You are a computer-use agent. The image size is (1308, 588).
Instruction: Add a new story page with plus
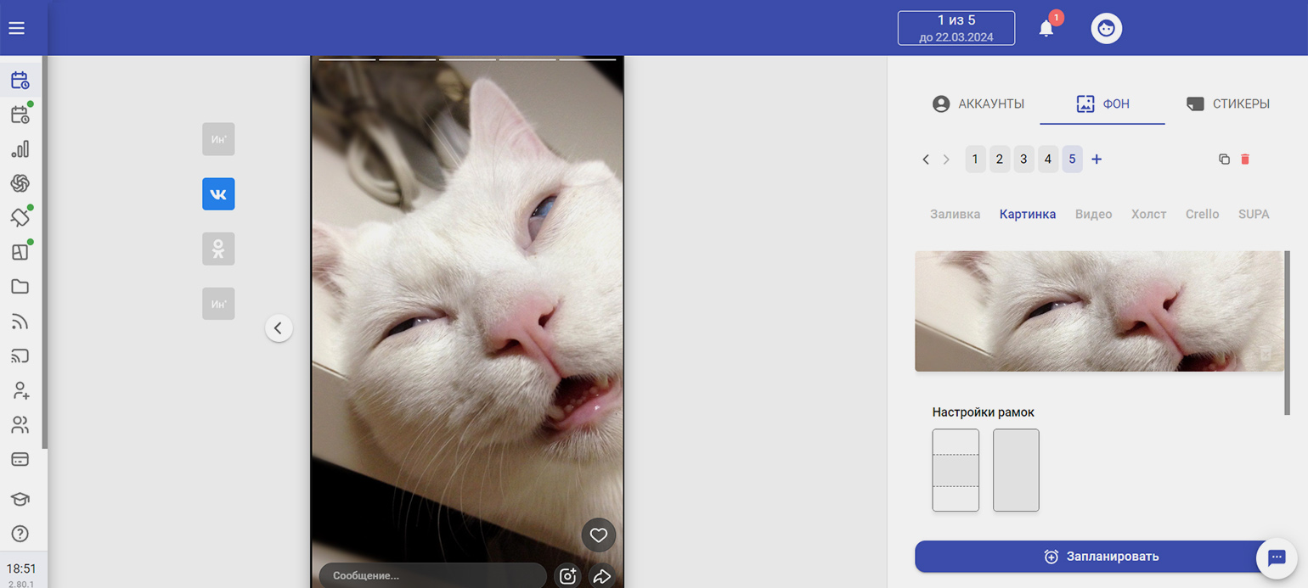pos(1097,160)
